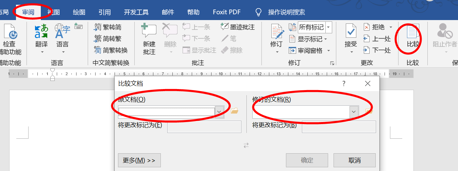Select the 擦除 eraser tool
458x171 pixels.
pos(232,50)
